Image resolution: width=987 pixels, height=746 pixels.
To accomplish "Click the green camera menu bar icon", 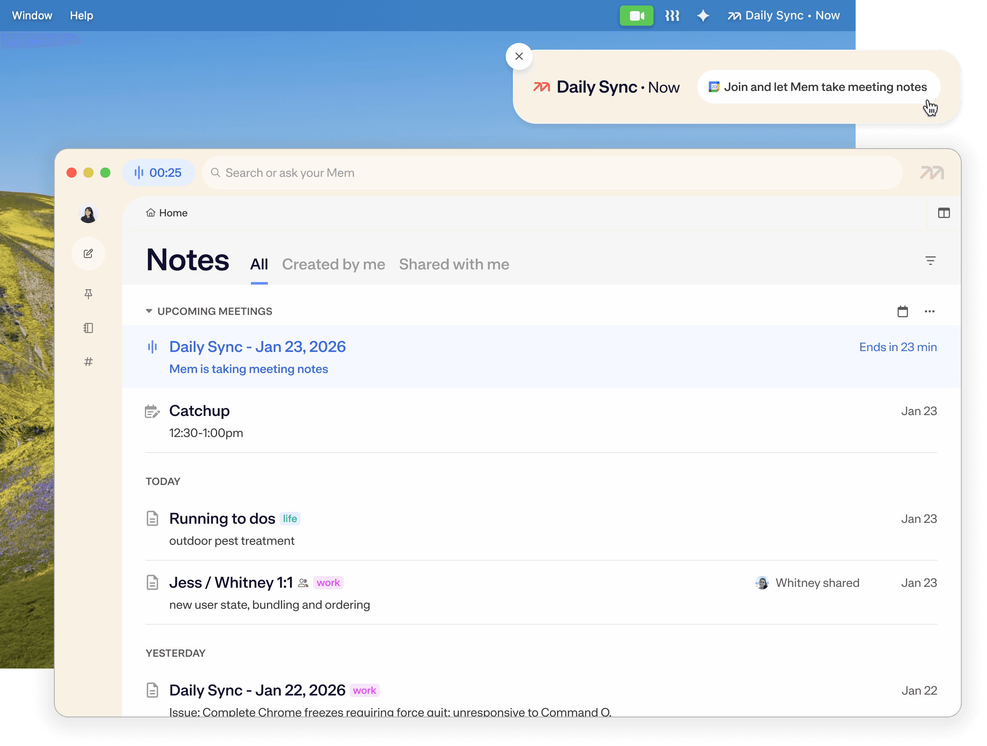I will click(x=636, y=16).
